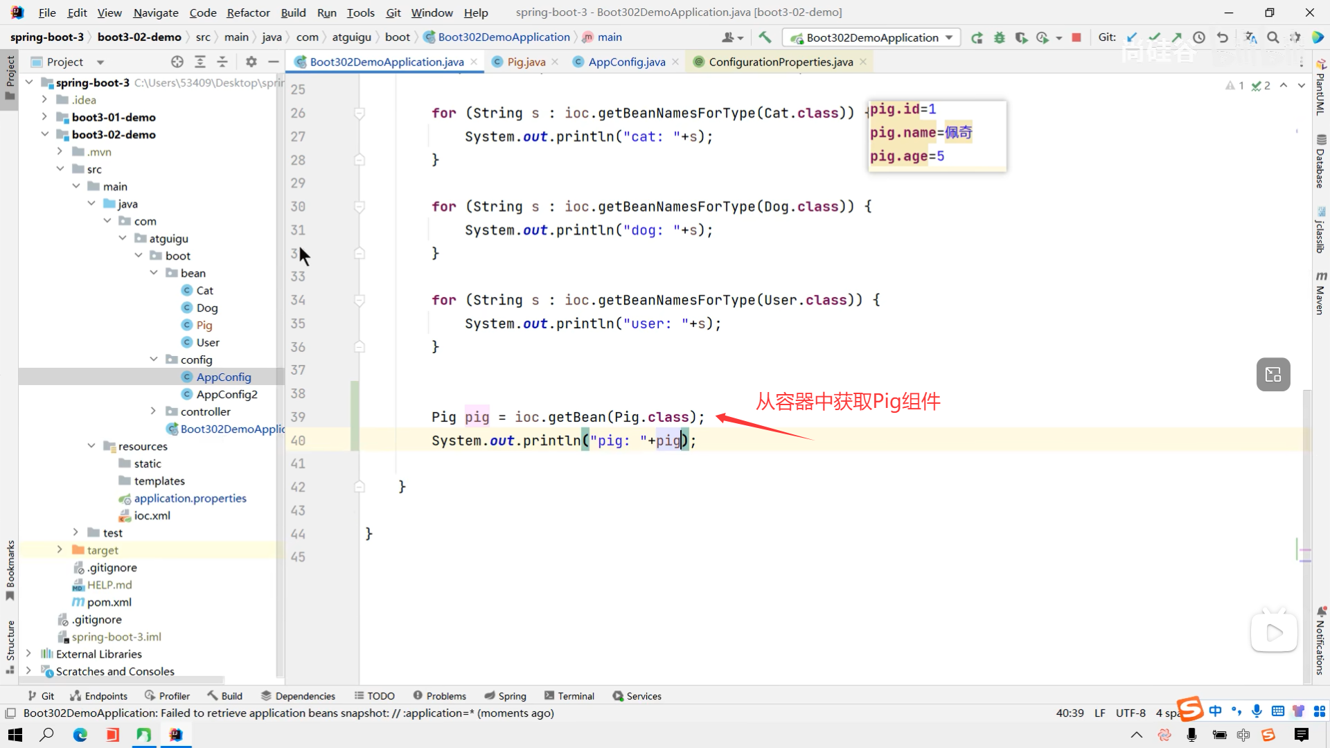Click the UTF-8 encoding status widget
The width and height of the screenshot is (1330, 748).
1130,713
